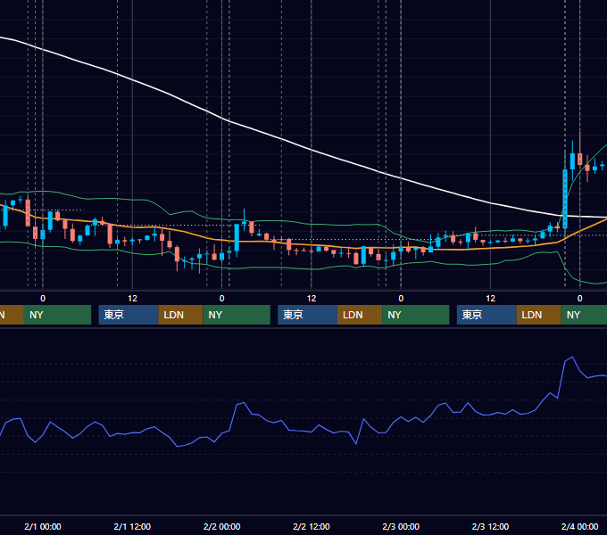Click the 2/3 12:00 time axis label
607x535 pixels.
[x=490, y=526]
